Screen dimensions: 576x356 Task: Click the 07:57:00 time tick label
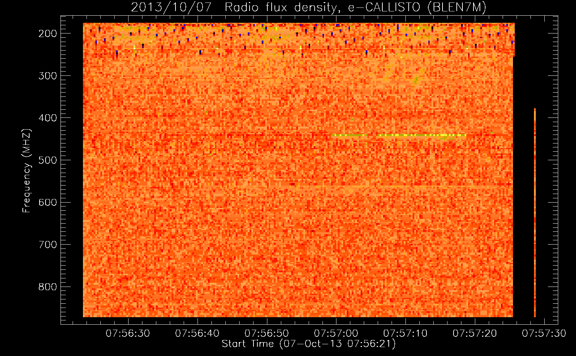click(336, 334)
